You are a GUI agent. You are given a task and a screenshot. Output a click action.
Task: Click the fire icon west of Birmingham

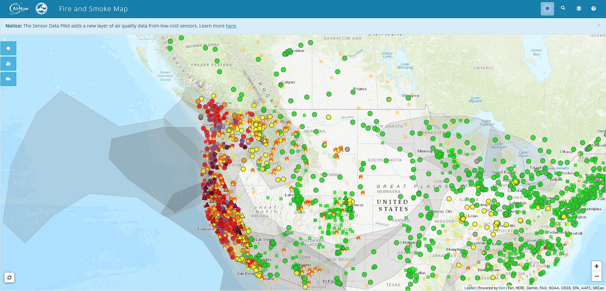[x=469, y=268]
